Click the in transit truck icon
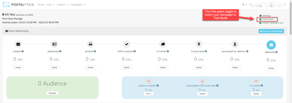The image size is (292, 103). 163,44
